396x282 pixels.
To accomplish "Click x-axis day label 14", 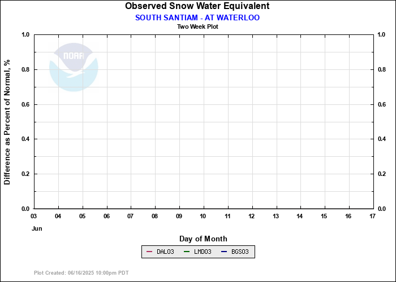I will coord(300,216).
